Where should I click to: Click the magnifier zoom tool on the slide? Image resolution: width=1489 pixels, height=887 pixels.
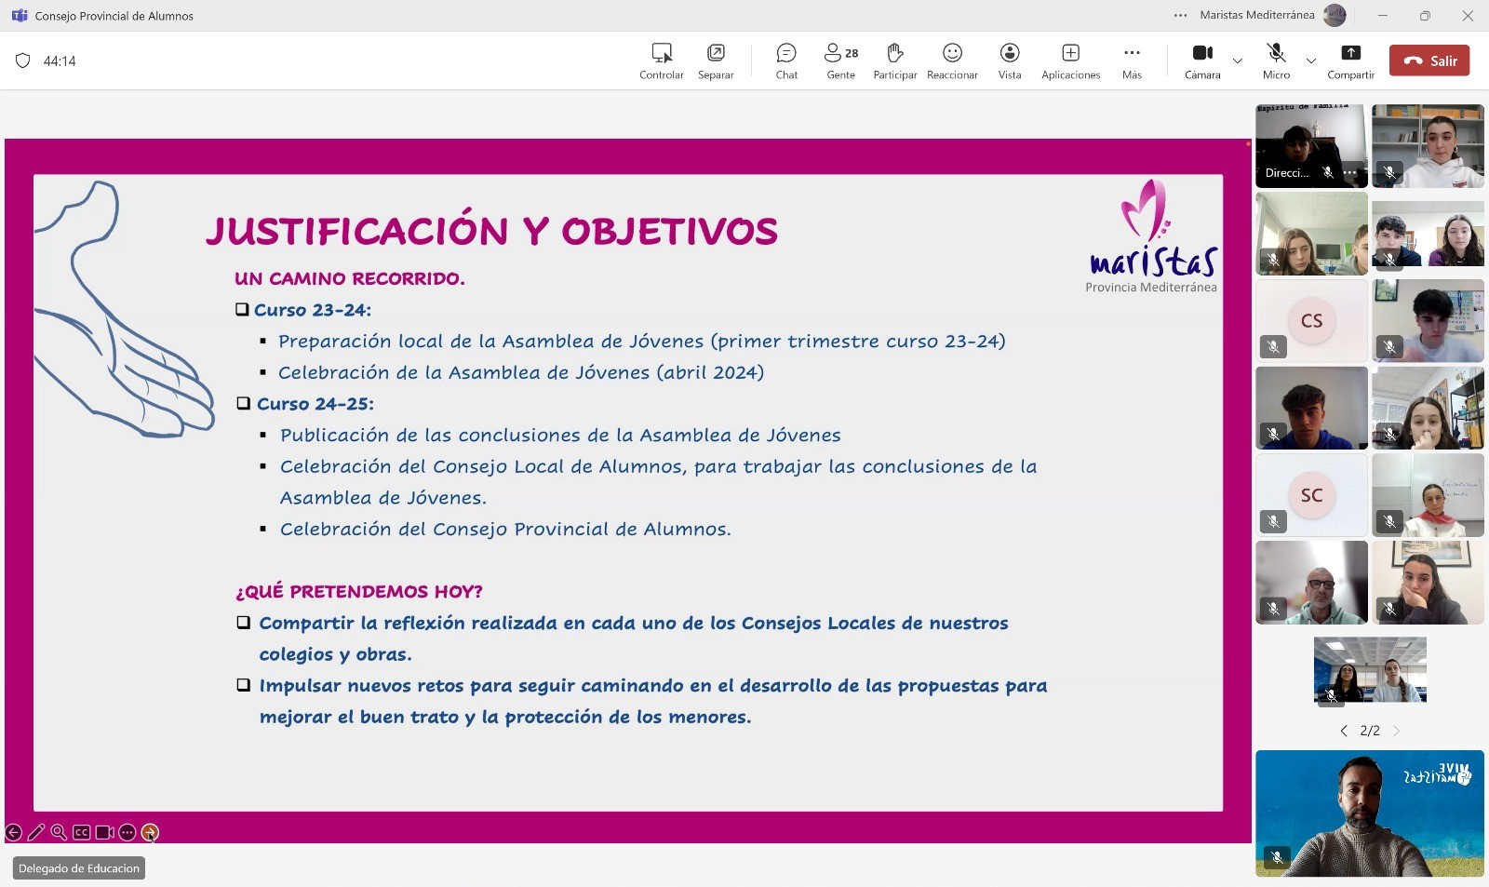pyautogui.click(x=59, y=832)
